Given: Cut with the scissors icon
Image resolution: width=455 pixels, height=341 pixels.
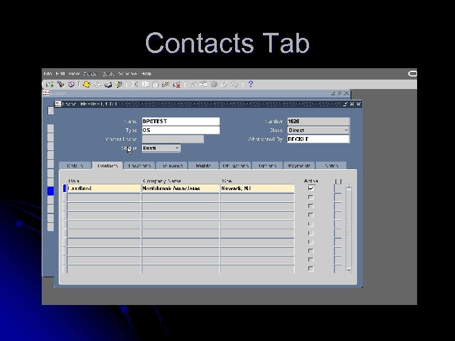Looking at the screenshot, I should pyautogui.click(x=134, y=85).
